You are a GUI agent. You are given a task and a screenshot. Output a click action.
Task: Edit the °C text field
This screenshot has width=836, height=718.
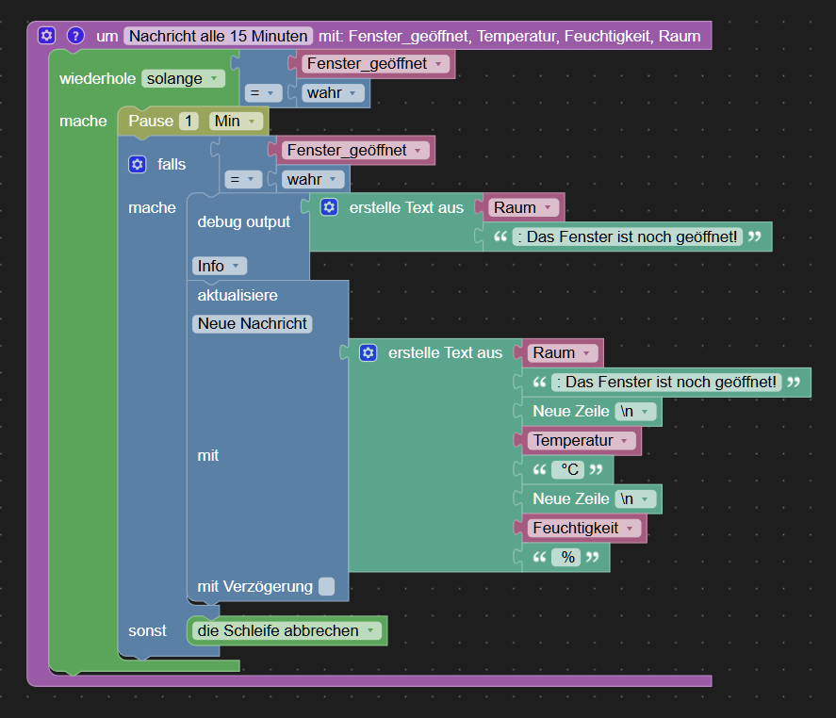tap(568, 469)
